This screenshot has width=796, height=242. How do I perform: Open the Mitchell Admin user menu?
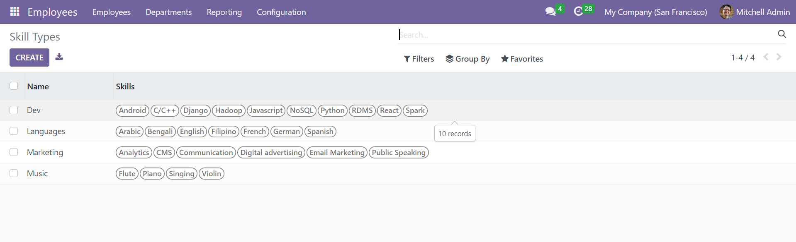pos(755,12)
